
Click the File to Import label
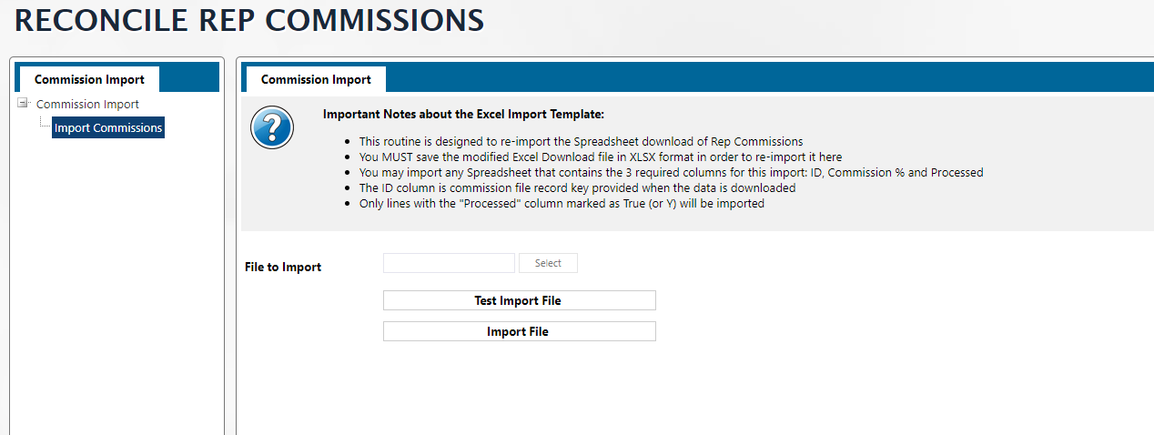tap(283, 267)
